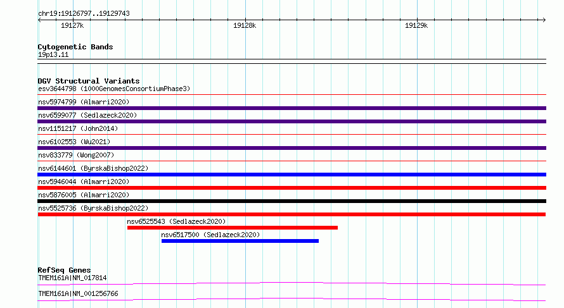564x308 pixels.
Task: Click the purple bar under nsv6102553
Action: tap(292, 148)
